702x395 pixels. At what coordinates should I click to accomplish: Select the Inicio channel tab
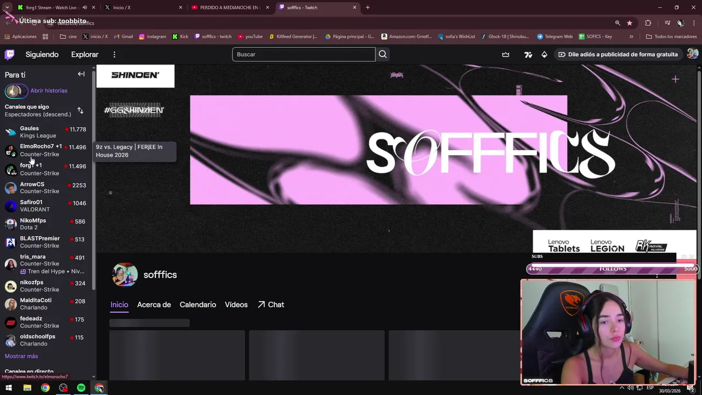pyautogui.click(x=119, y=304)
